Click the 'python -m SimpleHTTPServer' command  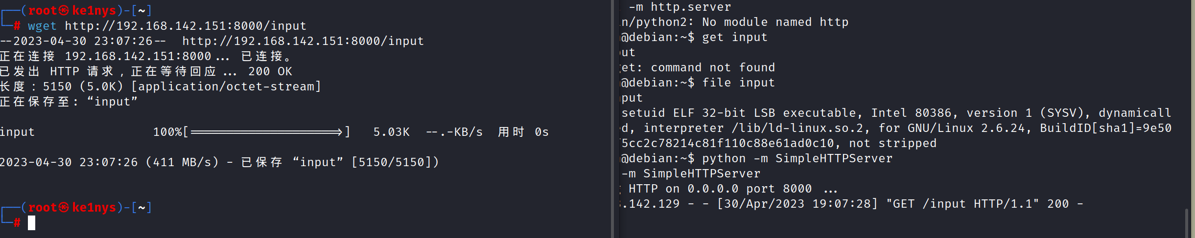[x=797, y=158]
